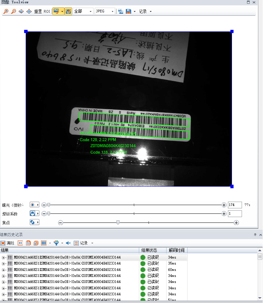Screen dimensions: 263x303
Task: Click the zoom out magnifier icon
Action: 13,11
